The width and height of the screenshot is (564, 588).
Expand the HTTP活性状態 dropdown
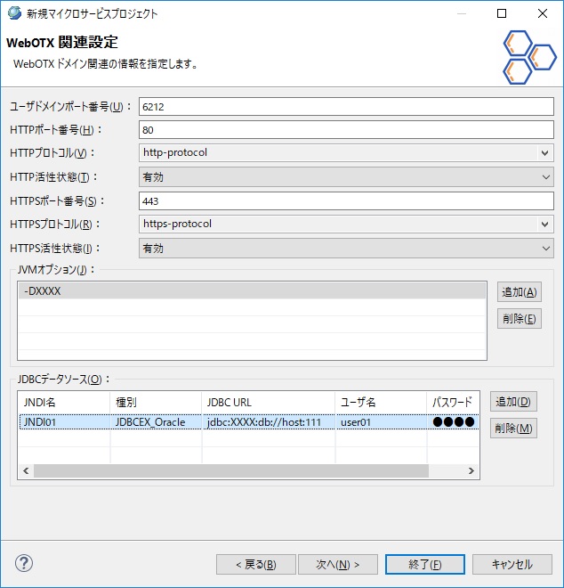pyautogui.click(x=346, y=177)
